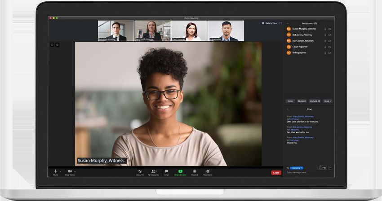This screenshot has width=382, height=201.
Task: Open the Security shield menu
Action: 140,173
